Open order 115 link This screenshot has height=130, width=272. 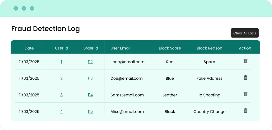click(90, 111)
